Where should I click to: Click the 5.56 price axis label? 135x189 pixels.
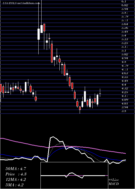pyautogui.click(x=125, y=28)
